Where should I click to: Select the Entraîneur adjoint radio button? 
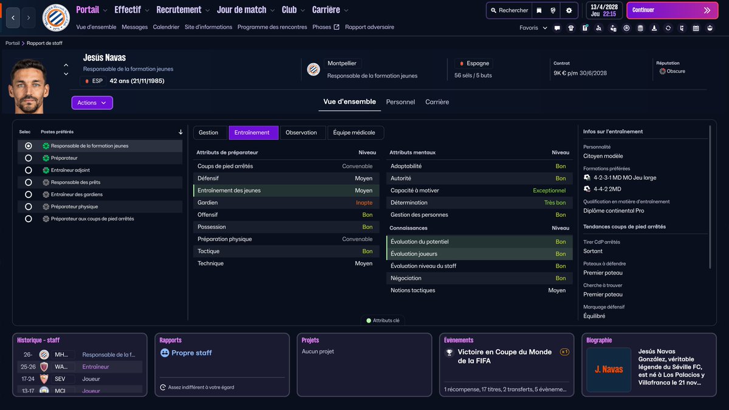click(x=29, y=170)
